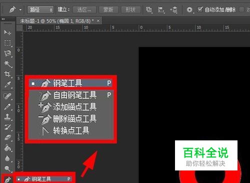Viewport: 250px width, 183px height.
Task: Open the path alignment icon
Action: (161, 10)
